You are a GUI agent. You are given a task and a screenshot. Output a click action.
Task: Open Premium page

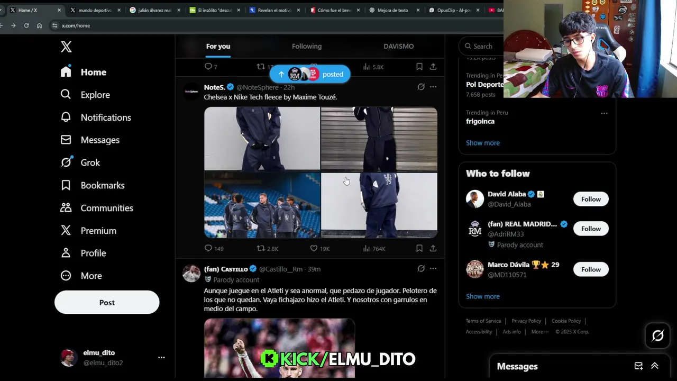coord(88,231)
